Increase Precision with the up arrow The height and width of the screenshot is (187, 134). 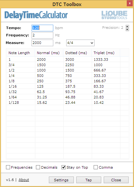(127, 27)
